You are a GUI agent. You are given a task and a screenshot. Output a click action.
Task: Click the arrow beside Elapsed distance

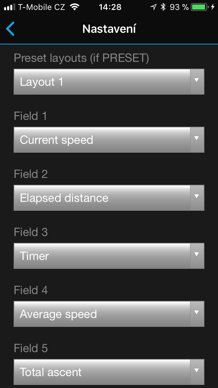click(197, 197)
